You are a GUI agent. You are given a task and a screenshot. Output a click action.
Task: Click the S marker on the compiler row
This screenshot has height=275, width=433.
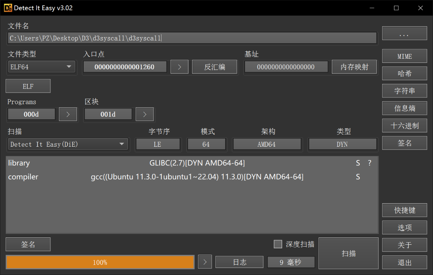click(358, 177)
